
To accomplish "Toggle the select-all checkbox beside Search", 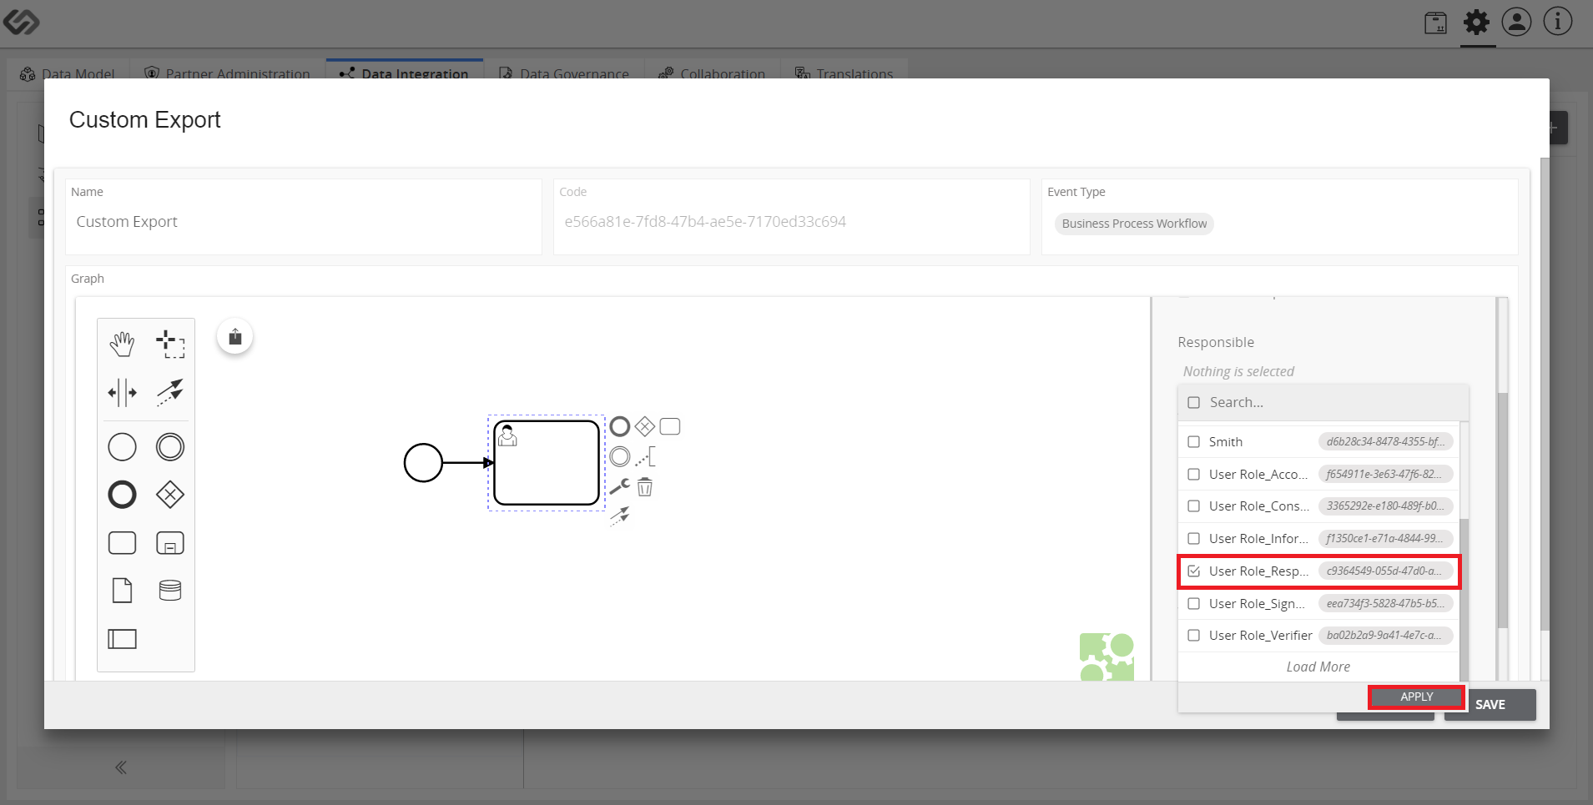I will tap(1193, 403).
